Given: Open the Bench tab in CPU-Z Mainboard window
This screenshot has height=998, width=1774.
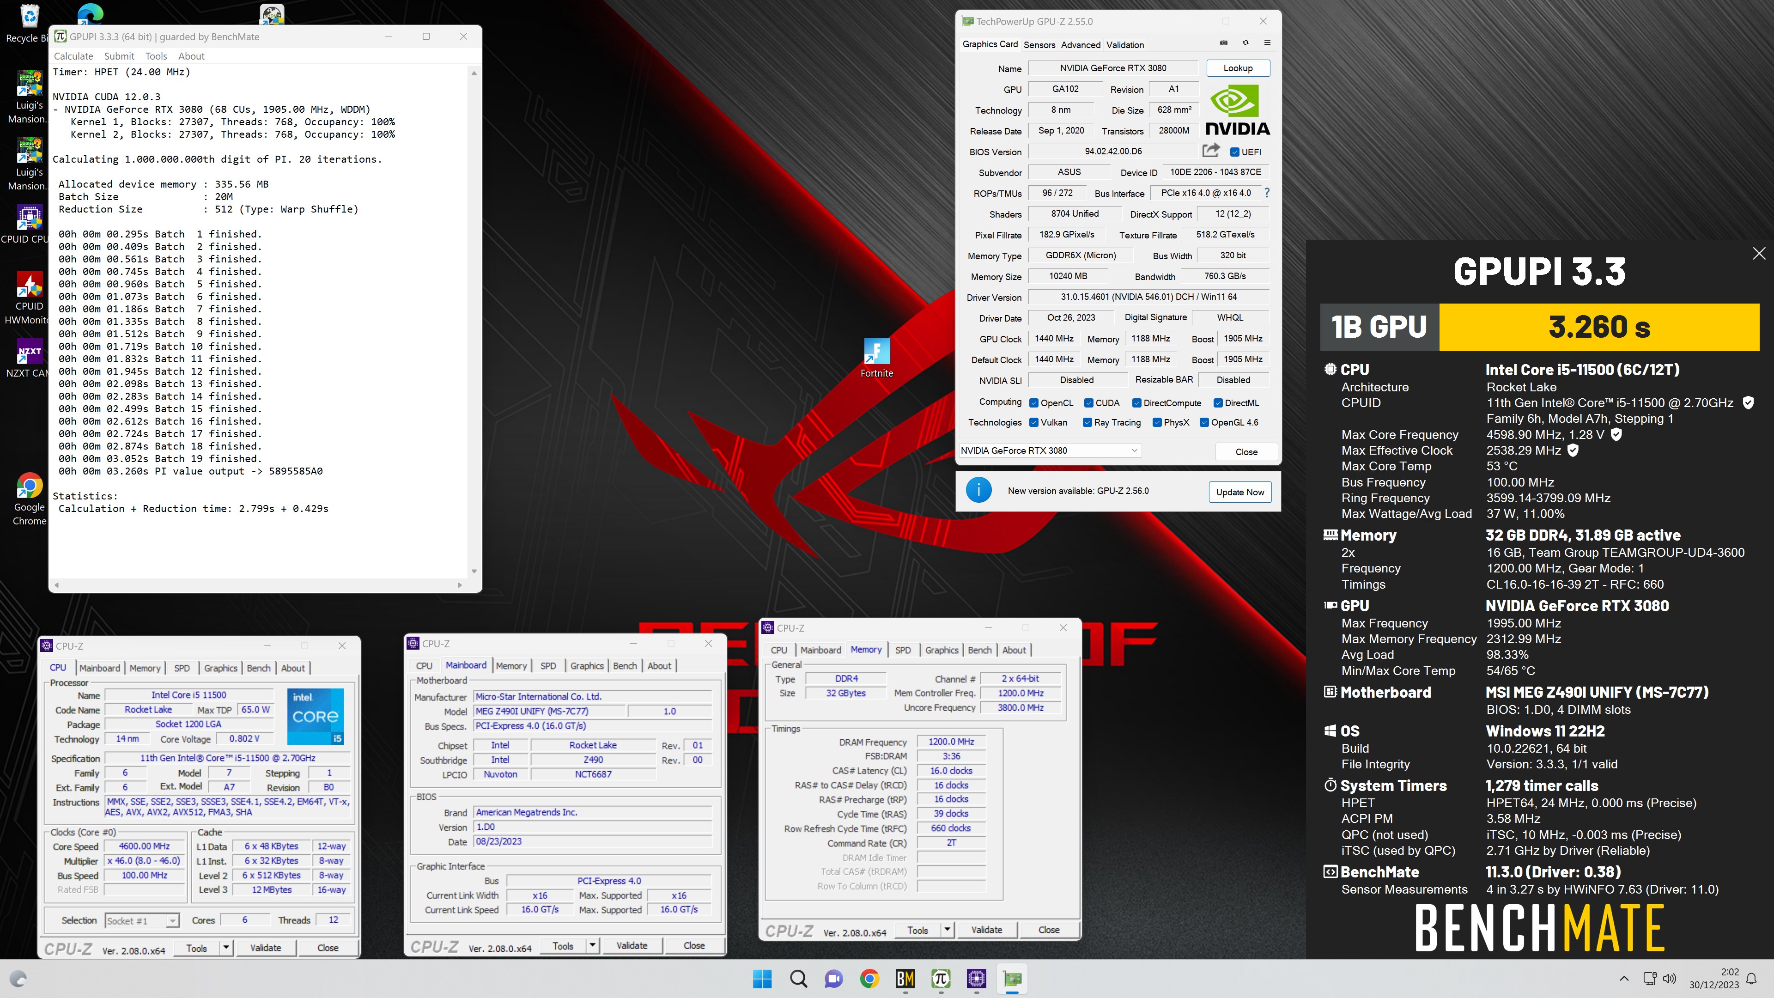Looking at the screenshot, I should 625,666.
